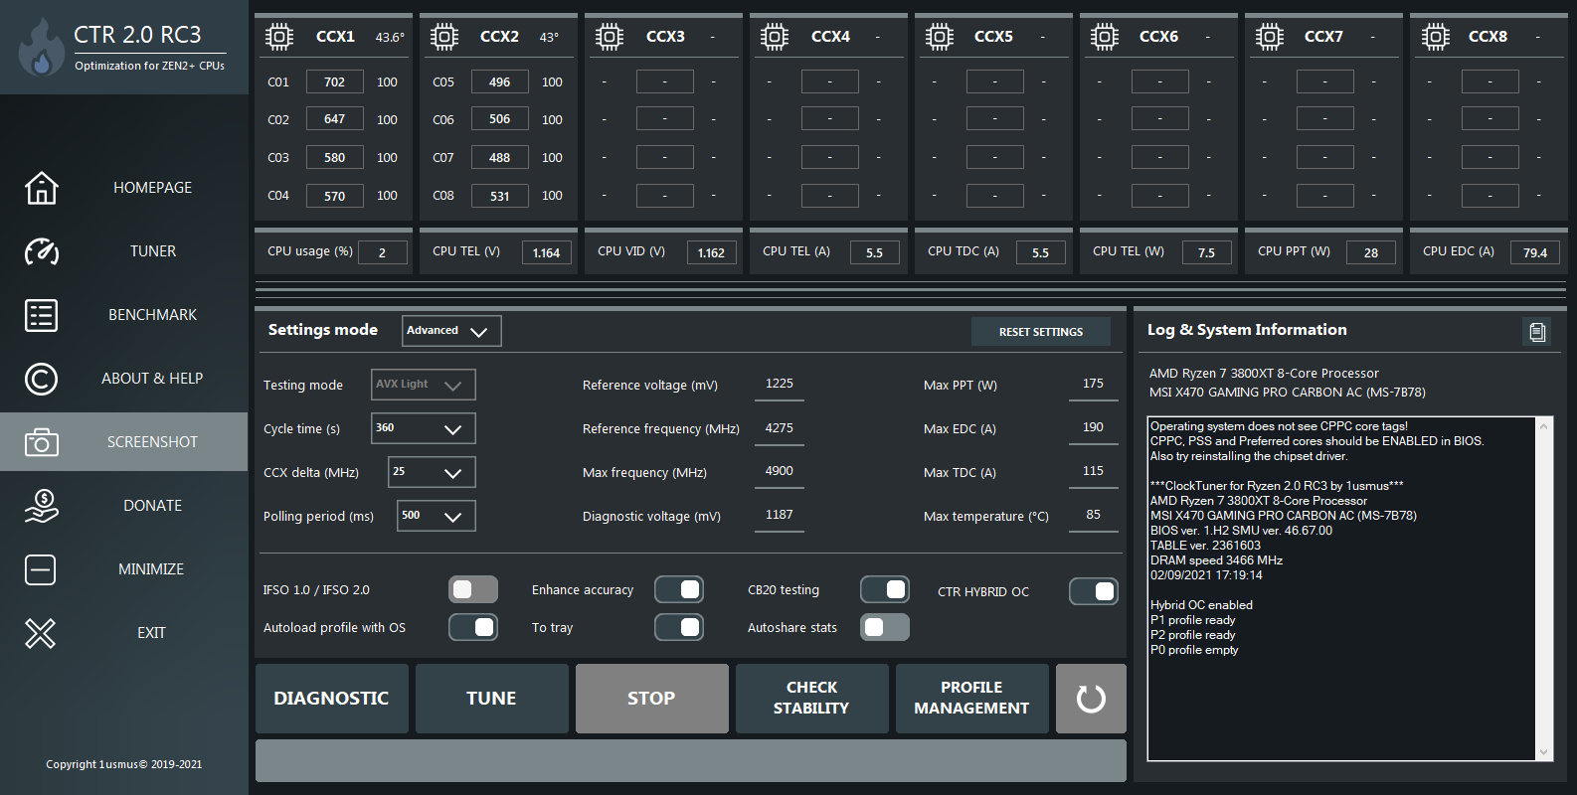This screenshot has width=1577, height=795.
Task: Click the Benchmark list icon
Action: [x=41, y=315]
